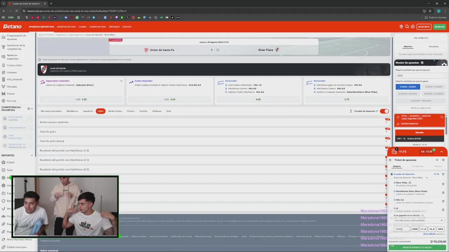Viewport: 449px width, 252px height.
Task: Remove the Maximiliano Salas selection
Action: 443,192
